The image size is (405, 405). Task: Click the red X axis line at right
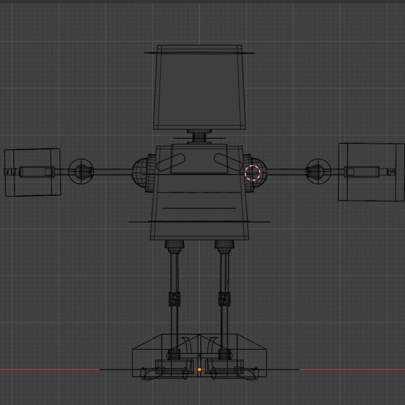point(352,369)
